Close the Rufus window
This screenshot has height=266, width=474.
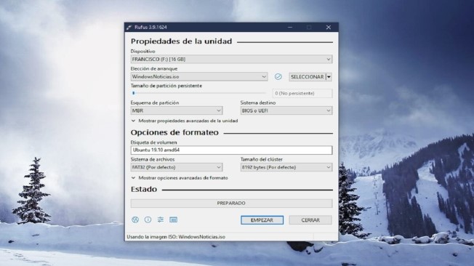coord(329,27)
